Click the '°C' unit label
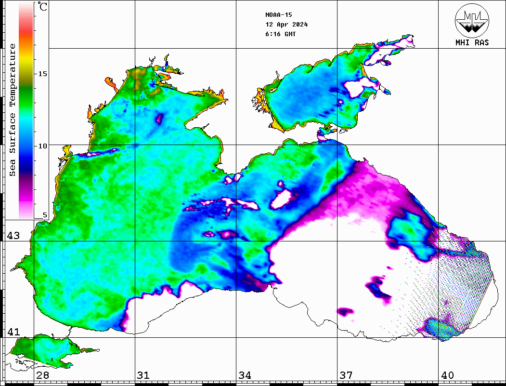The width and height of the screenshot is (506, 386). pyautogui.click(x=42, y=6)
